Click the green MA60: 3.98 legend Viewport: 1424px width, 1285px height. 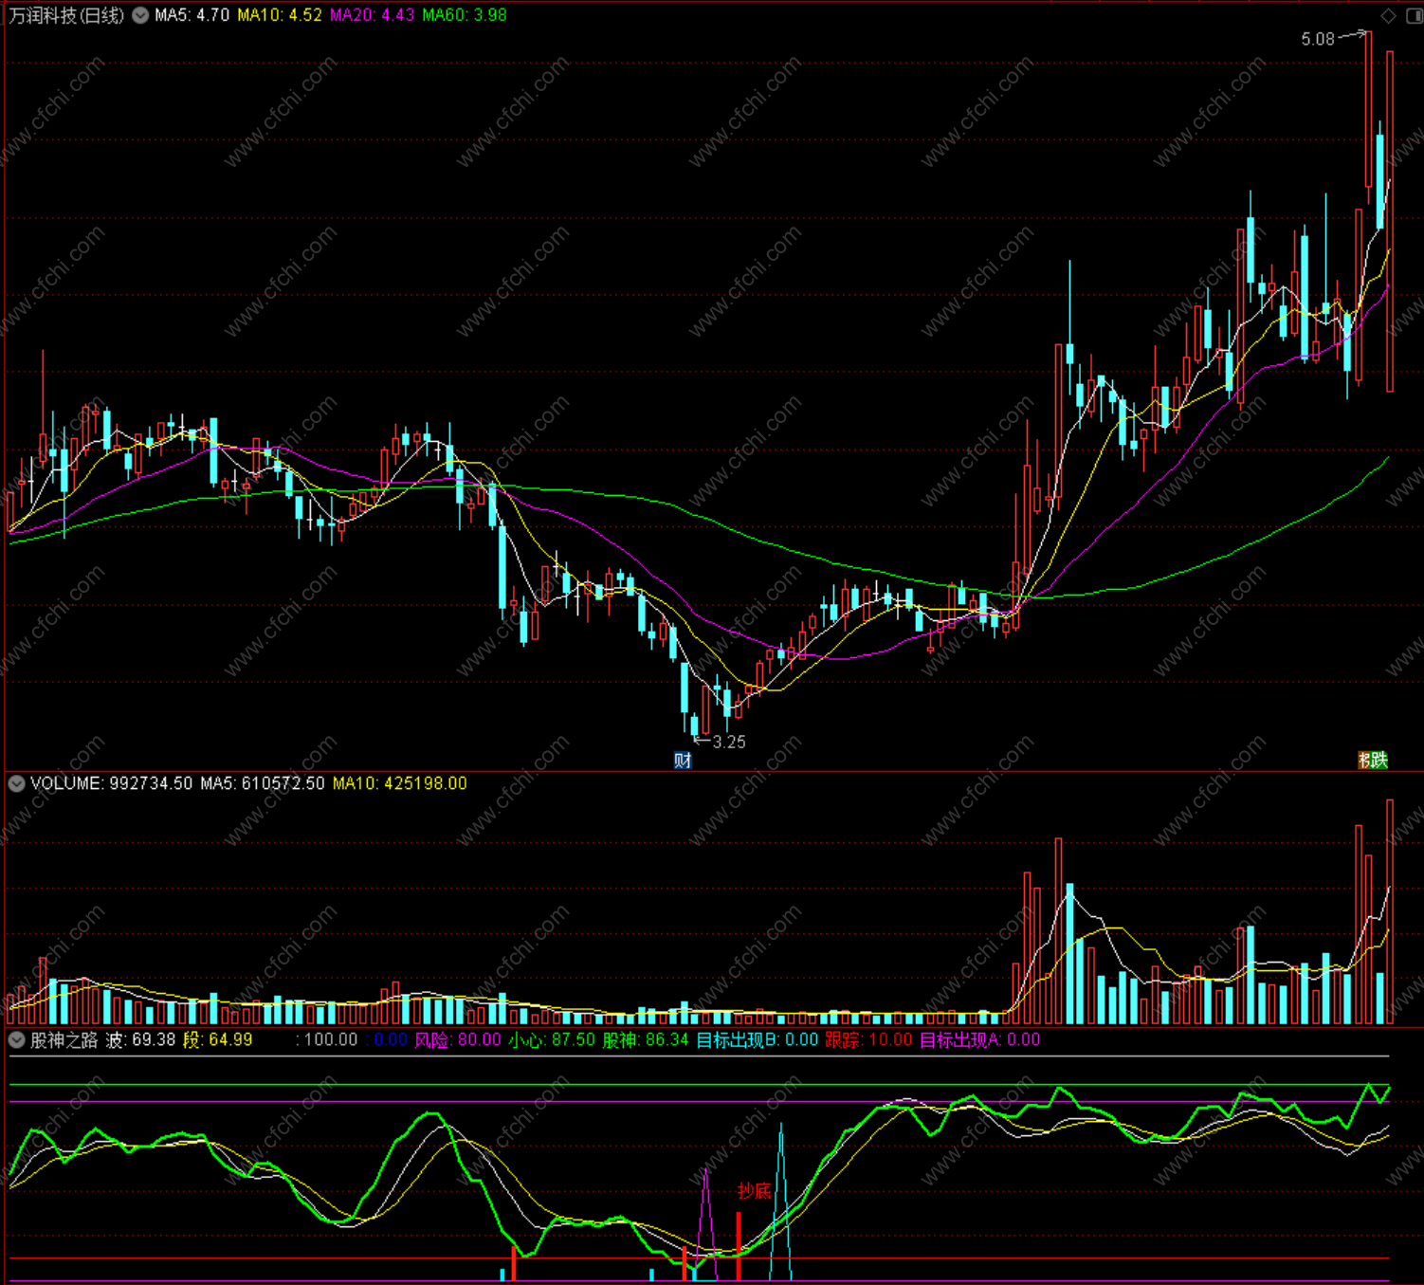tap(465, 15)
